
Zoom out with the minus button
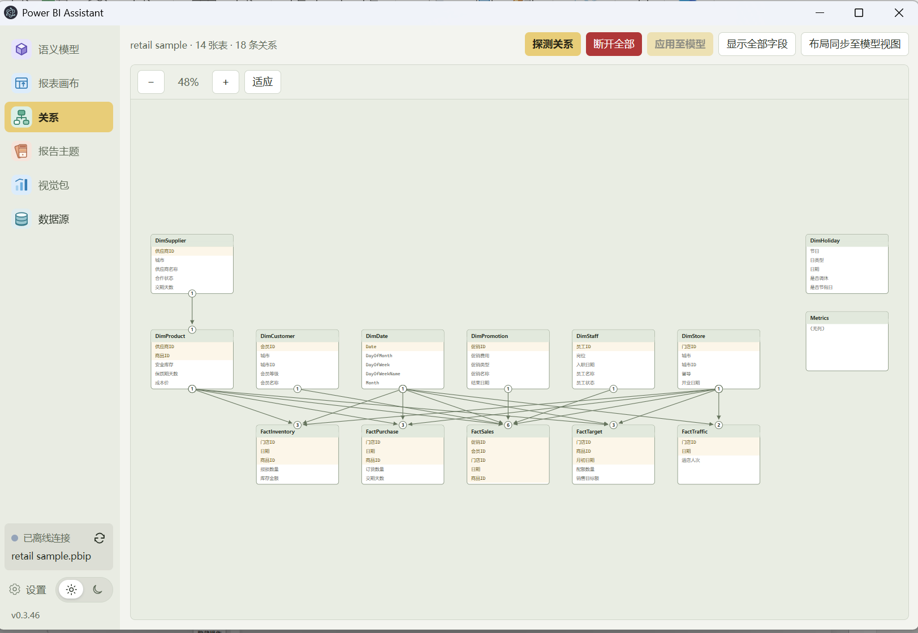point(151,82)
